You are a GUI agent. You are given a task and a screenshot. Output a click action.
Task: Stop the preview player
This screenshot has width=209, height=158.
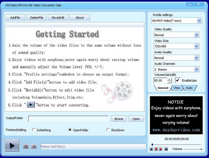161,149
